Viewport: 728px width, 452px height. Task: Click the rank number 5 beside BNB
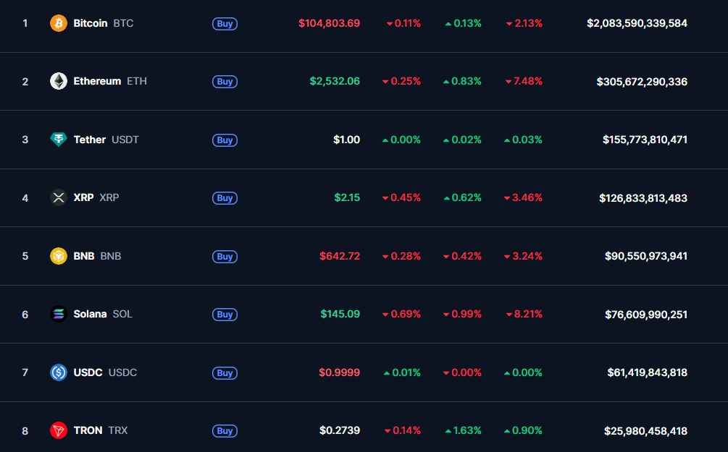click(25, 256)
